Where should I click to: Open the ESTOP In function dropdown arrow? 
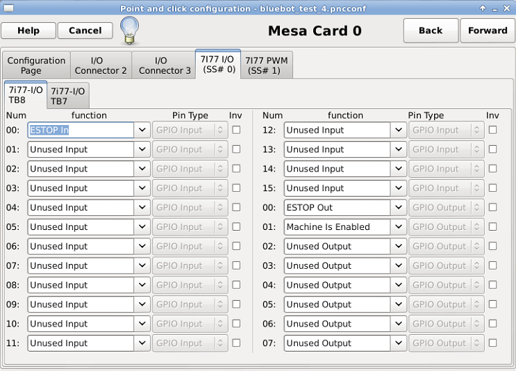pos(142,130)
